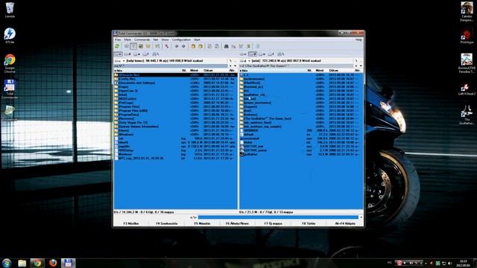Open the Net menu
This screenshot has height=268, width=477.
pos(156,39)
